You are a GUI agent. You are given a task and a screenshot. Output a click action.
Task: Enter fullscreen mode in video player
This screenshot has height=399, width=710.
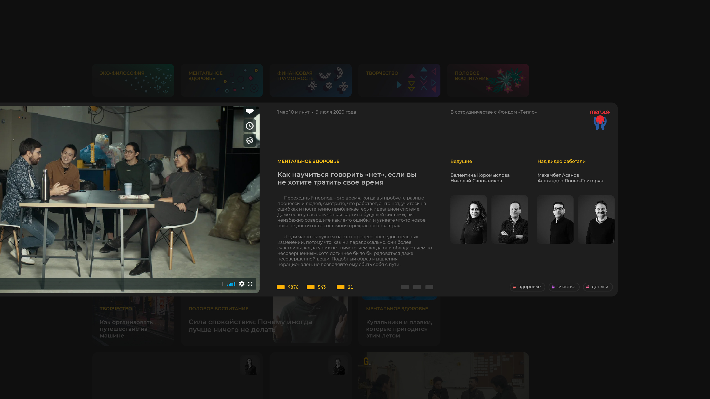[x=250, y=284]
